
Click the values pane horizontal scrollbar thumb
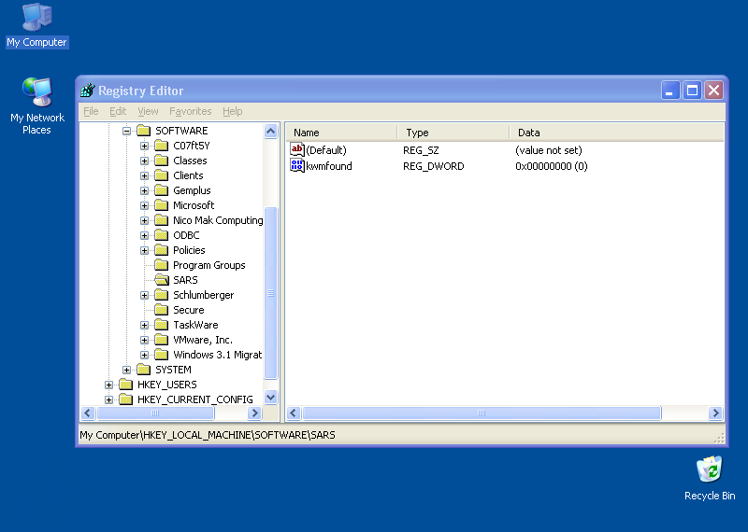coord(482,413)
